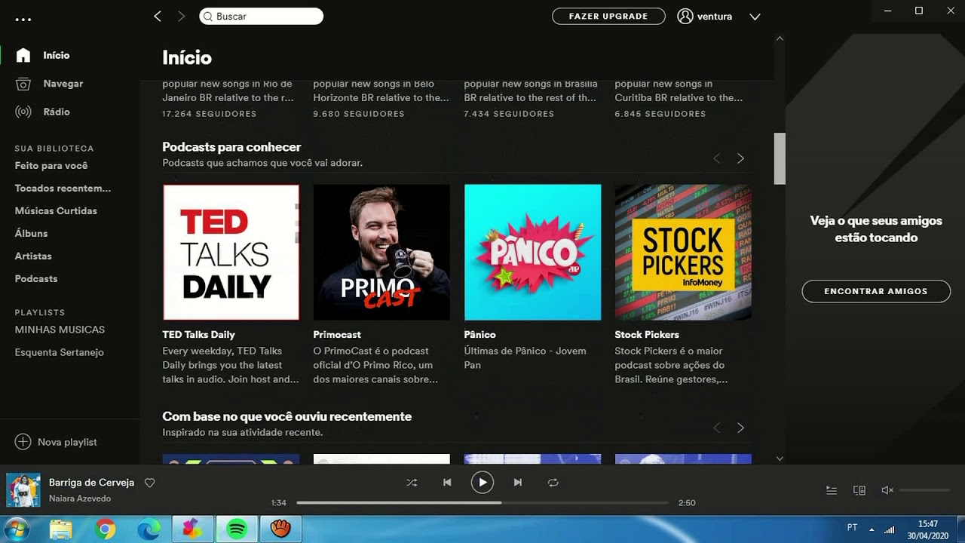Toggle shuffle playback
This screenshot has width=965, height=543.
pos(412,483)
